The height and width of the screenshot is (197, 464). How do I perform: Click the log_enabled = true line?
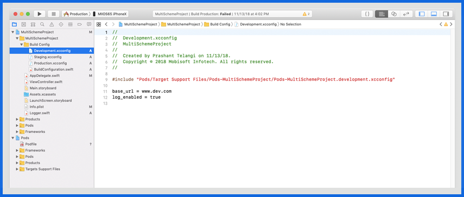click(136, 97)
